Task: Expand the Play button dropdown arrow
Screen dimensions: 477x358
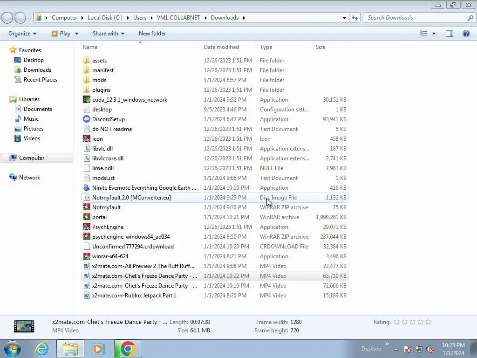Action: pyautogui.click(x=76, y=34)
